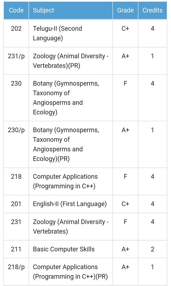Select code 231 cell
Viewport: 171px width, 286px height.
coord(16,227)
